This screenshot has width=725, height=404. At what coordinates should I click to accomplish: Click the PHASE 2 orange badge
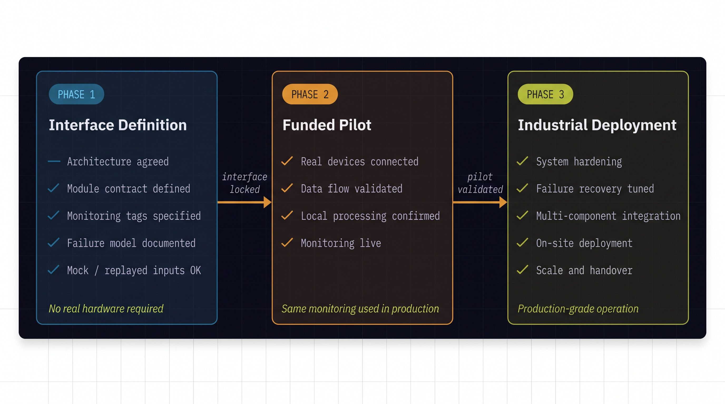click(310, 94)
